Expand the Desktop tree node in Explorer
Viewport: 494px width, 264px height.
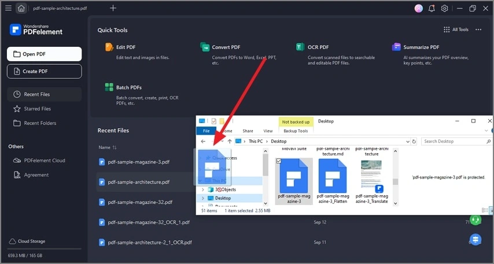click(x=202, y=198)
